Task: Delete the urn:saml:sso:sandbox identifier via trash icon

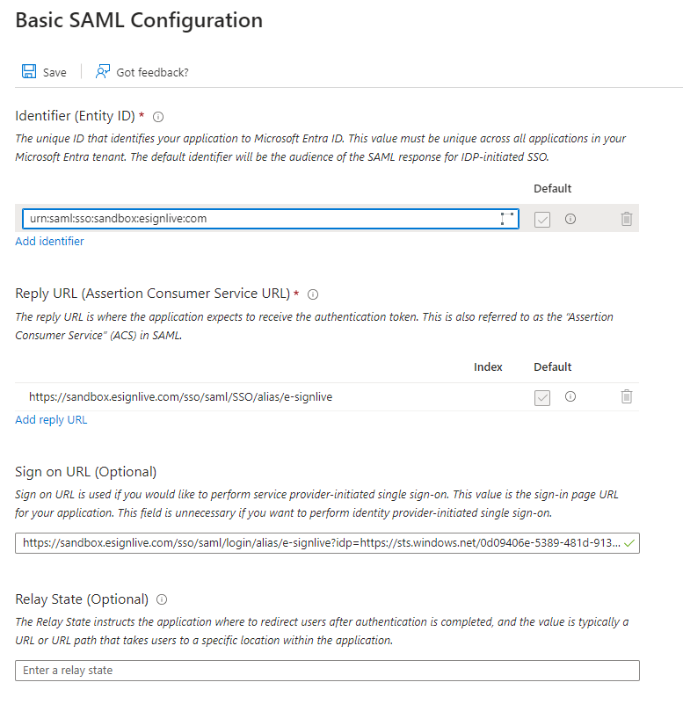Action: pyautogui.click(x=627, y=219)
